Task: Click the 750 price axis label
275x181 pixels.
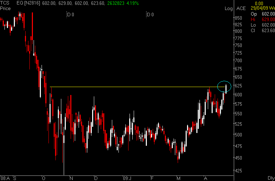Action: (x=238, y=45)
